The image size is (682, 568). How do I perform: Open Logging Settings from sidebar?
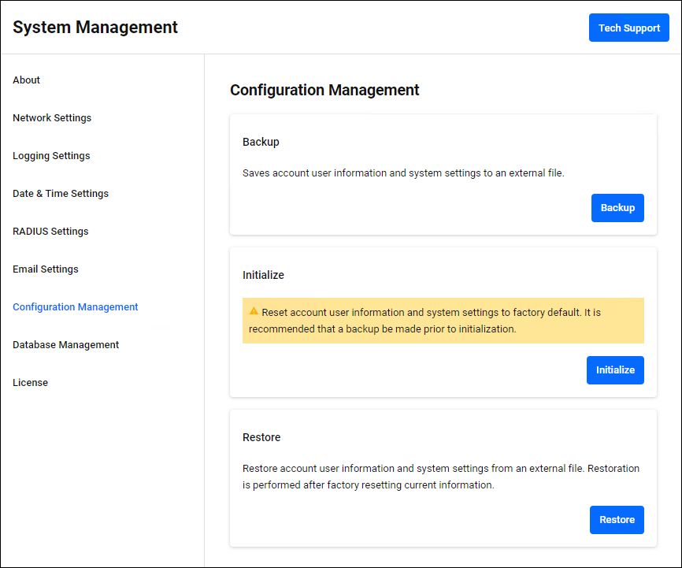(x=51, y=156)
